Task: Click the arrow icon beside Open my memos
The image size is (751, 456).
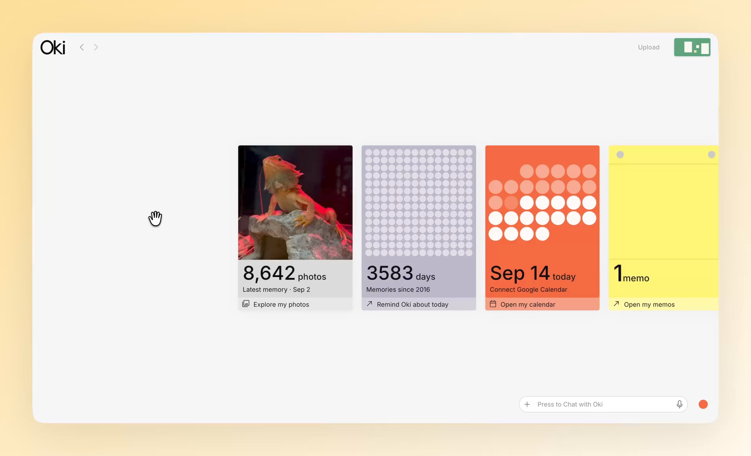Action: (x=616, y=304)
